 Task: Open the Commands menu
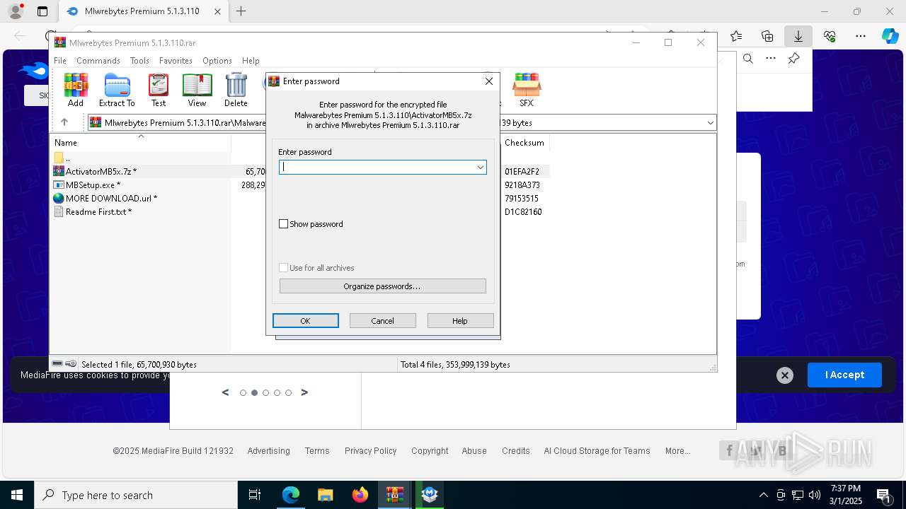pos(98,61)
